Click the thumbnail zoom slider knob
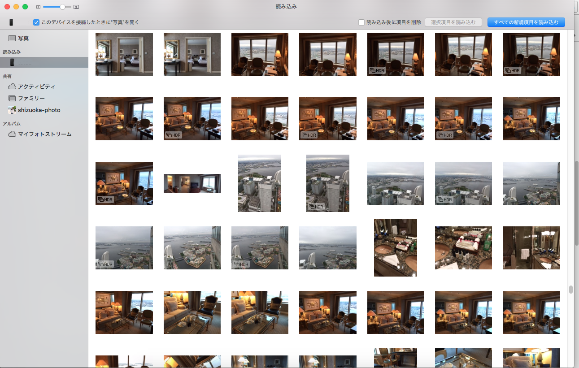This screenshot has height=368, width=579. pyautogui.click(x=62, y=7)
